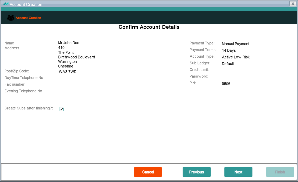
Task: Select the name Mr John Doe
Action: point(69,43)
